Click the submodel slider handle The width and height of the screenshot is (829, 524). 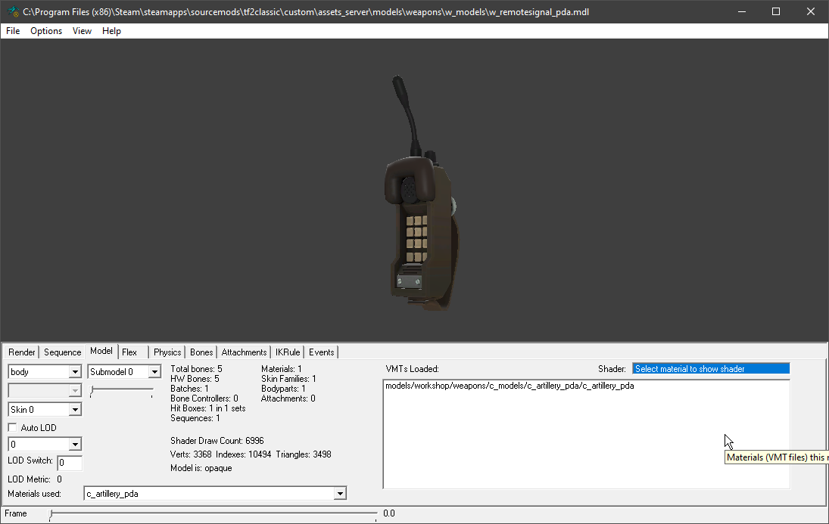click(x=92, y=390)
